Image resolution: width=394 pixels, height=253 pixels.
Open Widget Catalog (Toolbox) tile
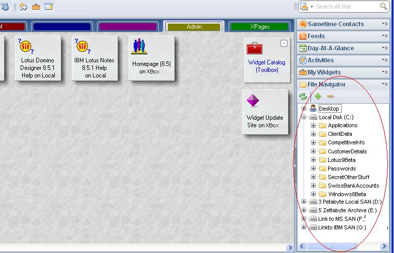point(267,60)
